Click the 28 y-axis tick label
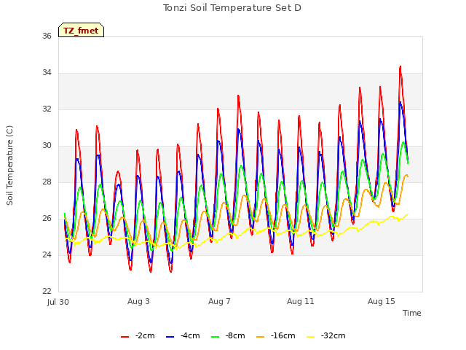Viewport: 466px width, 350px height. [x=47, y=182]
